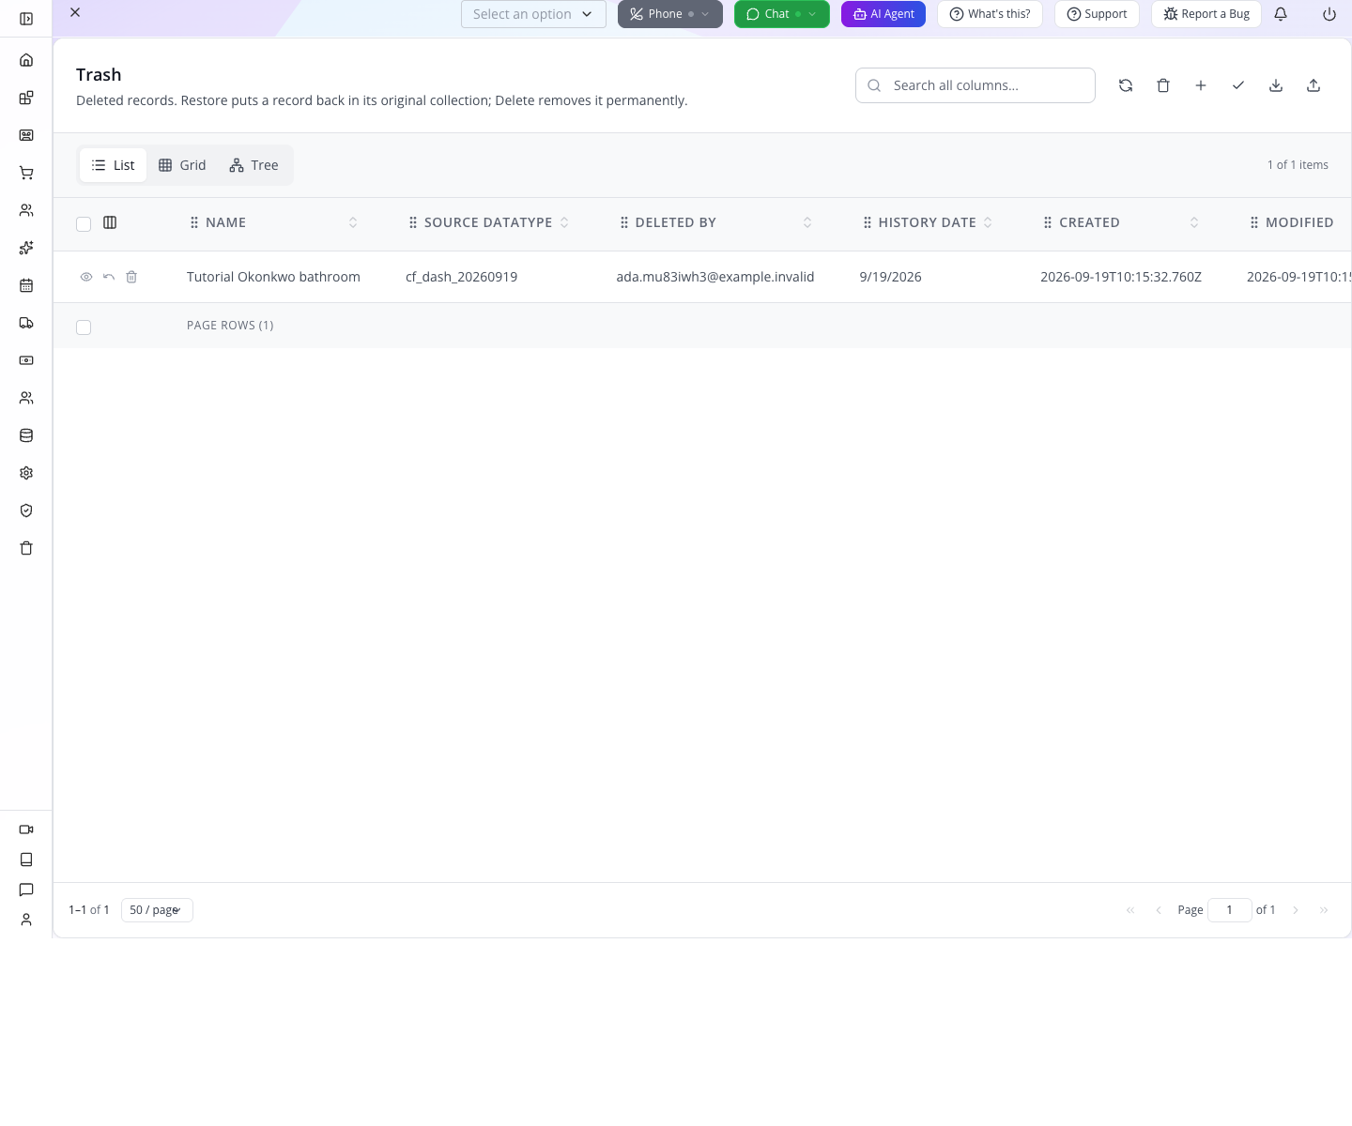Check the select-all checkbox in table header
The height and width of the screenshot is (1126, 1352).
[x=84, y=223]
